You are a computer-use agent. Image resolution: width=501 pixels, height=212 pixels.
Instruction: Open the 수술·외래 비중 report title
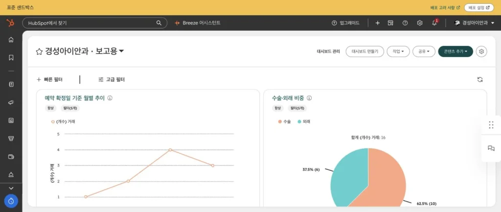click(288, 98)
